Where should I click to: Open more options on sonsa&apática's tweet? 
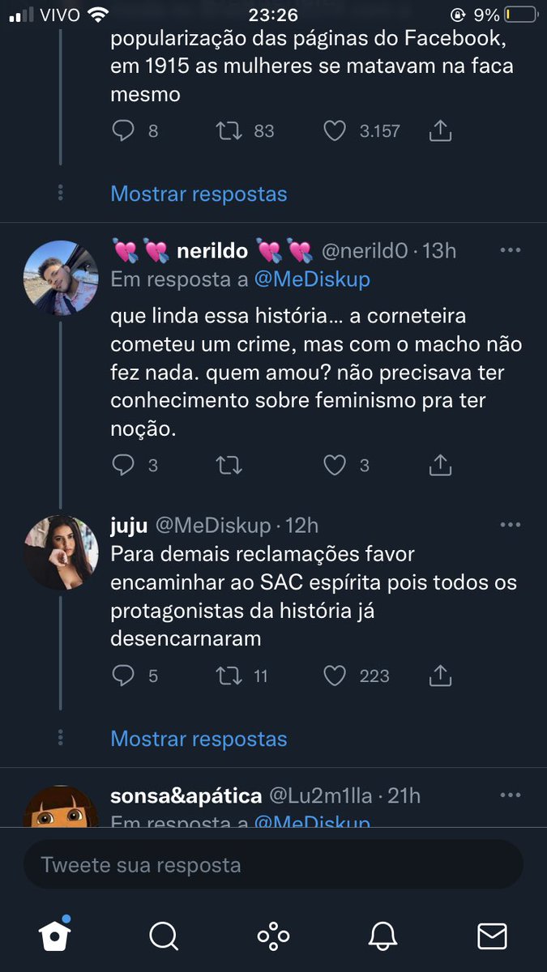(x=511, y=795)
